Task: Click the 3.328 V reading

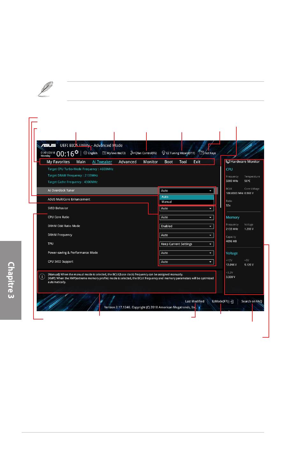Action: (x=231, y=277)
